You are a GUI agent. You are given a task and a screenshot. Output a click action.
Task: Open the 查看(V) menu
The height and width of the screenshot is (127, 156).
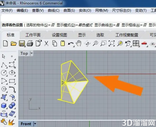[x=38, y=10]
